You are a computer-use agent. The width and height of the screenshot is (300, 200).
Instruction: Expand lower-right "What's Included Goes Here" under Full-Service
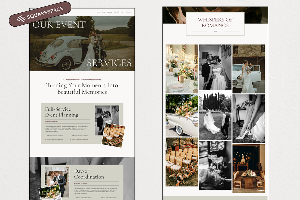(79, 139)
